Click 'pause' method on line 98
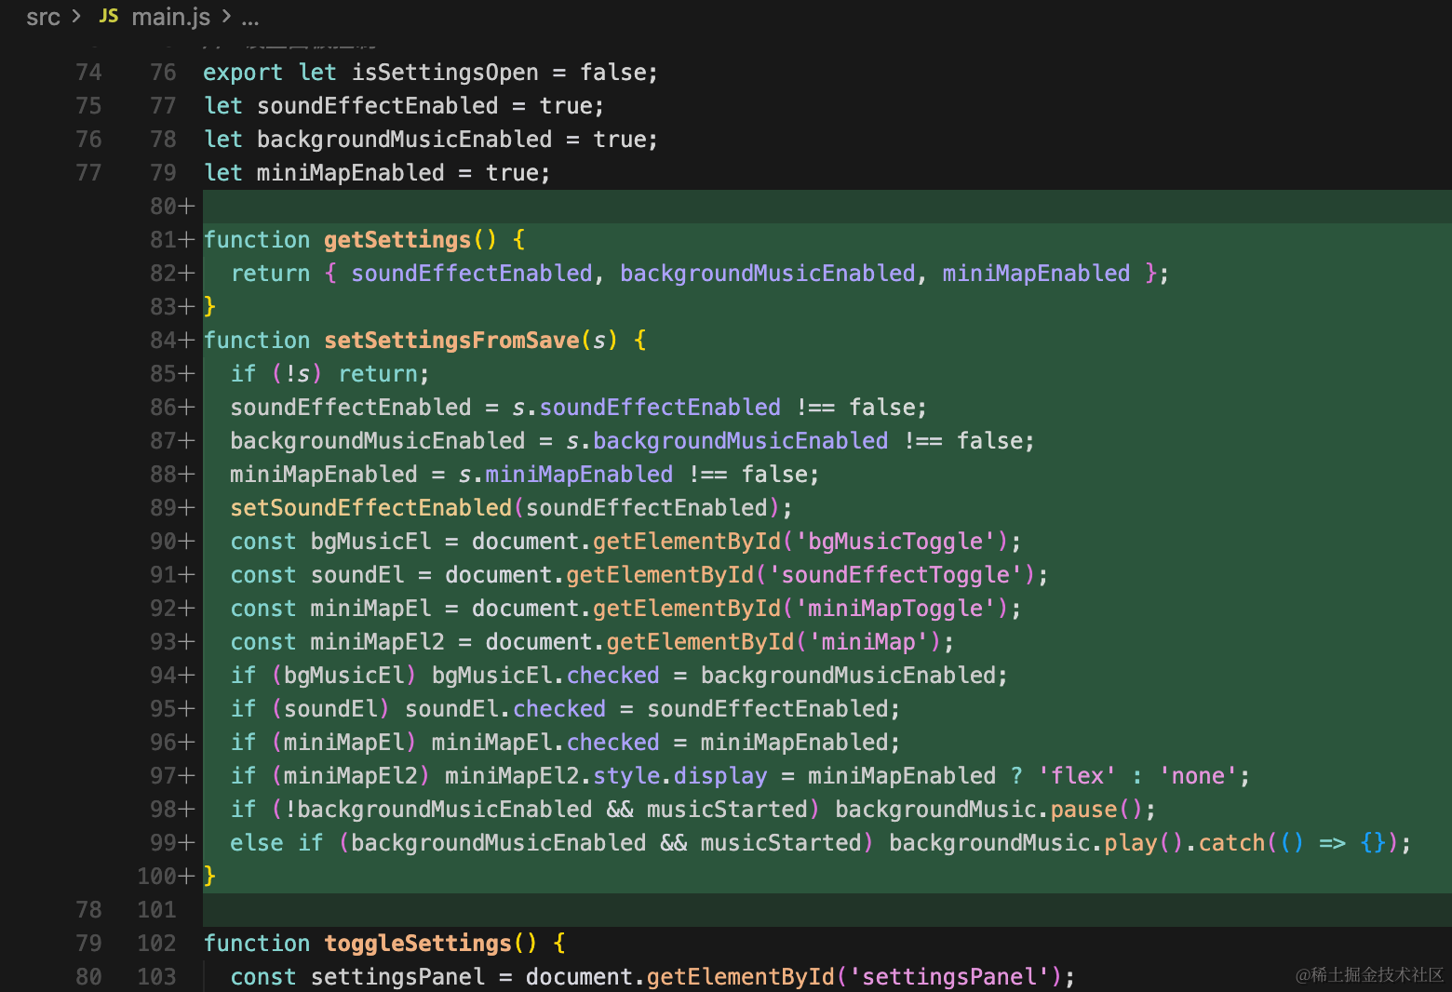The width and height of the screenshot is (1452, 992). coord(1083,810)
